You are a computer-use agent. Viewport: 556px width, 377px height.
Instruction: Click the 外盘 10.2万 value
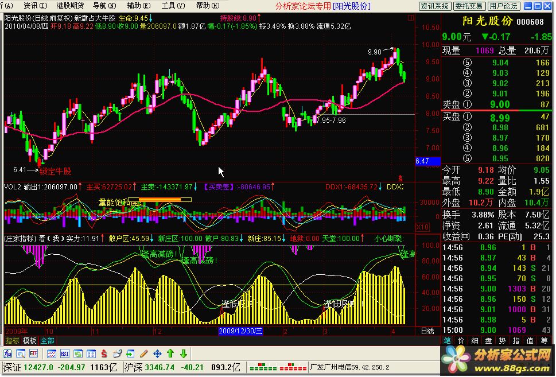click(481, 203)
